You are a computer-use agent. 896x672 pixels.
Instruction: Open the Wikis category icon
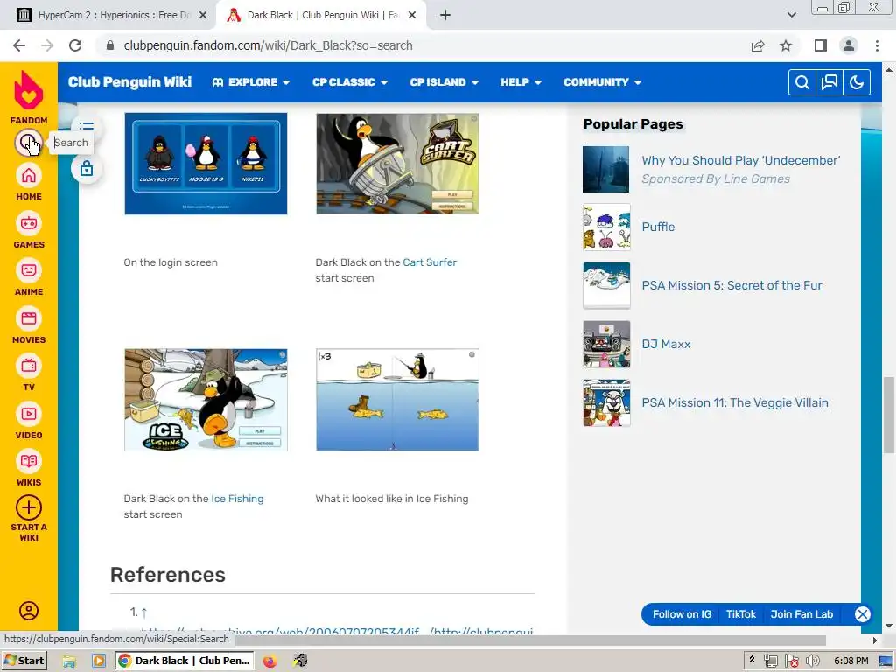point(29,461)
